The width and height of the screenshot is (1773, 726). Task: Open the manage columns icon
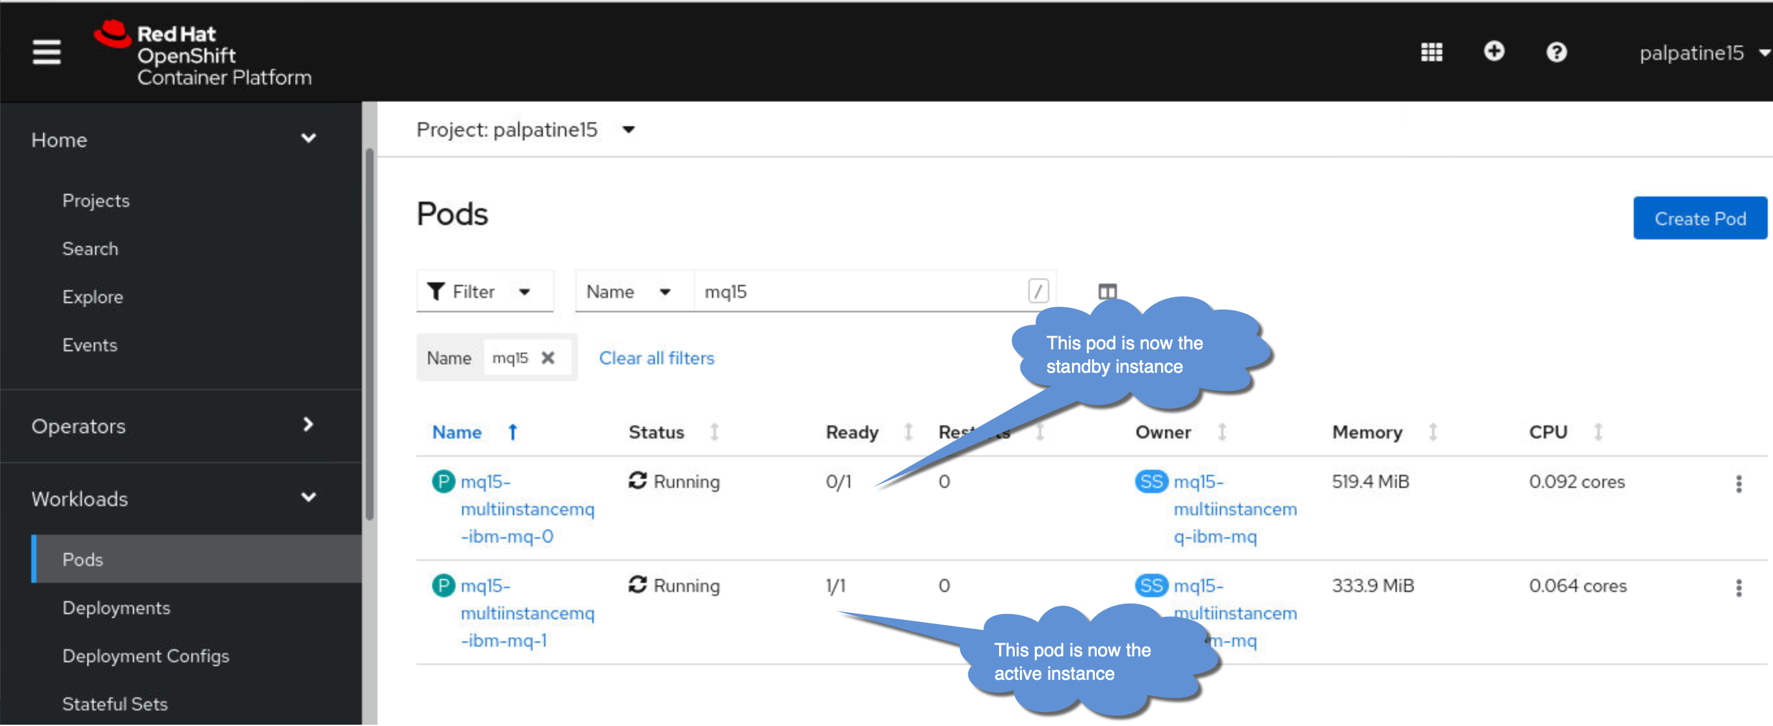1106,292
